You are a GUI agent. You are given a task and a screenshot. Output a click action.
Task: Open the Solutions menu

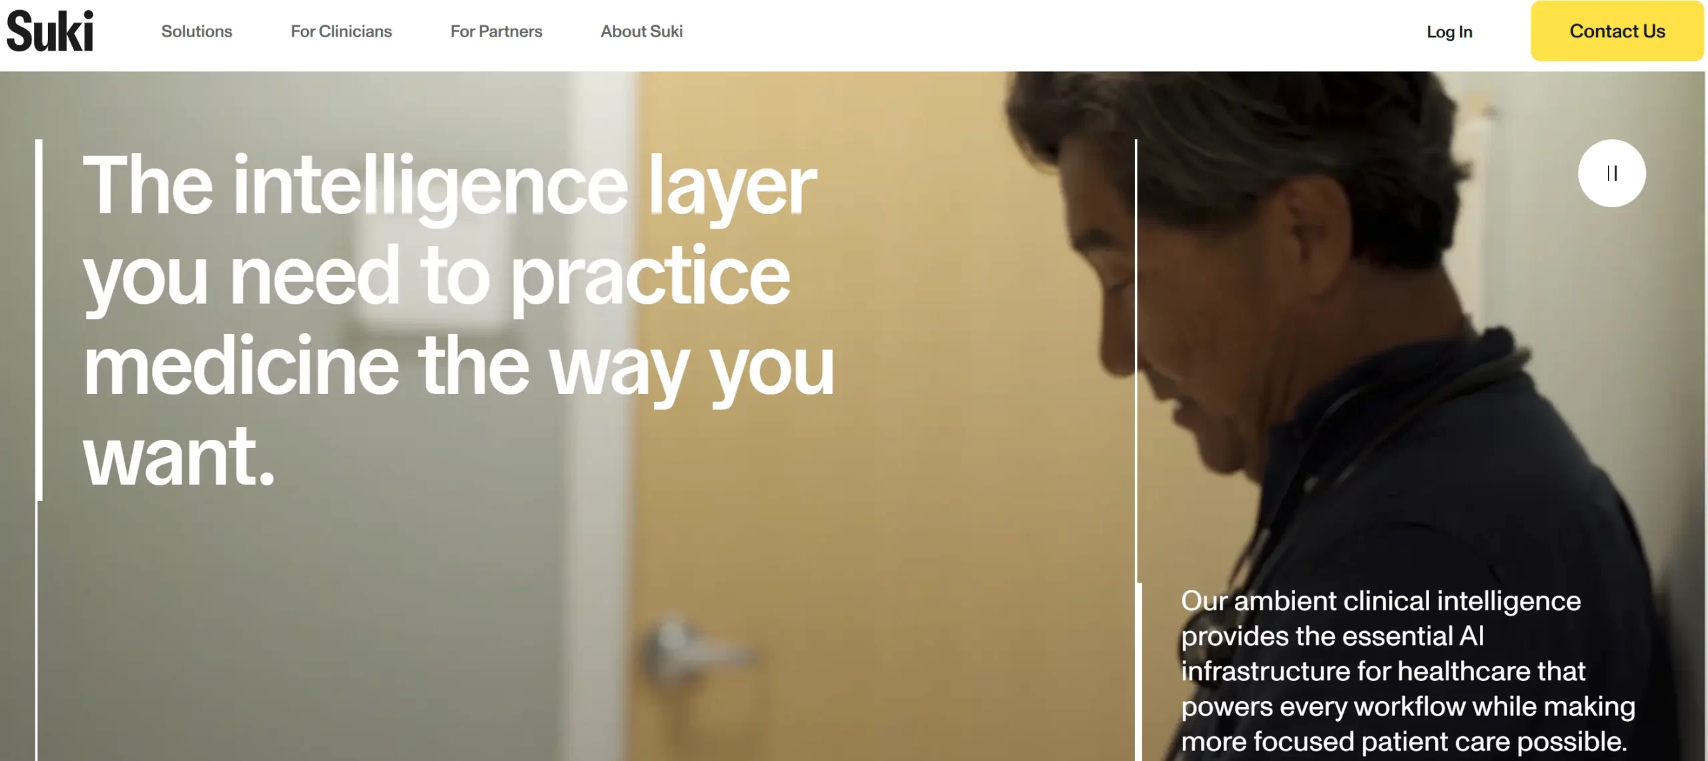tap(197, 31)
